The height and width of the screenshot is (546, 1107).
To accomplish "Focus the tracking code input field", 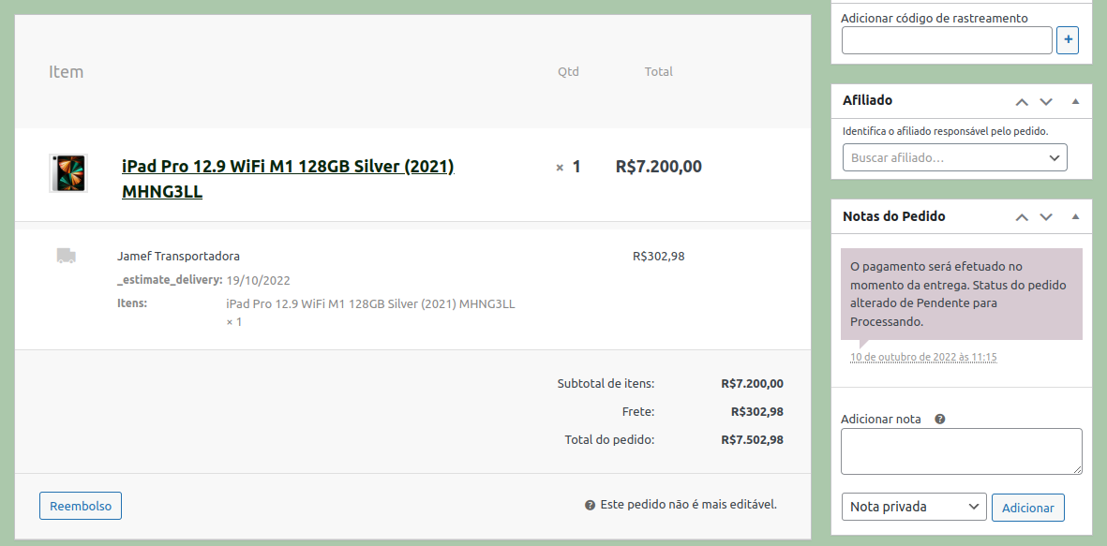I will (947, 40).
